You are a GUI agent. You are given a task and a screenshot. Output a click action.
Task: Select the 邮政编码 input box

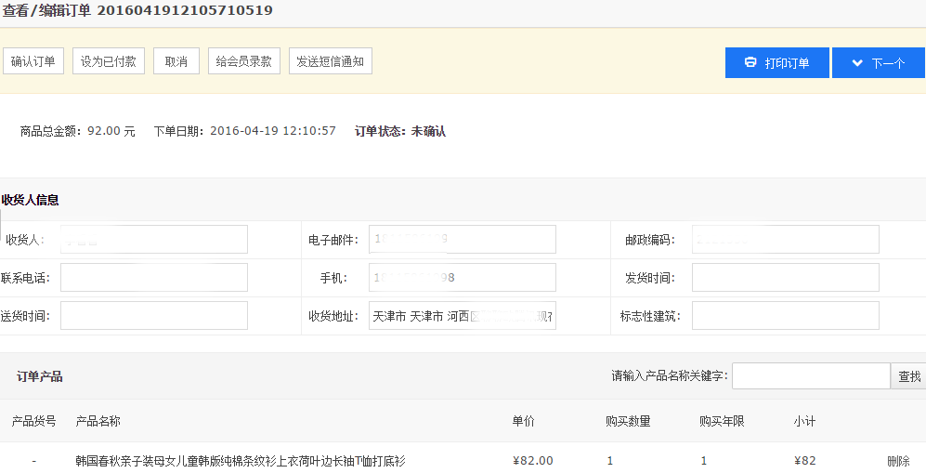coord(785,240)
